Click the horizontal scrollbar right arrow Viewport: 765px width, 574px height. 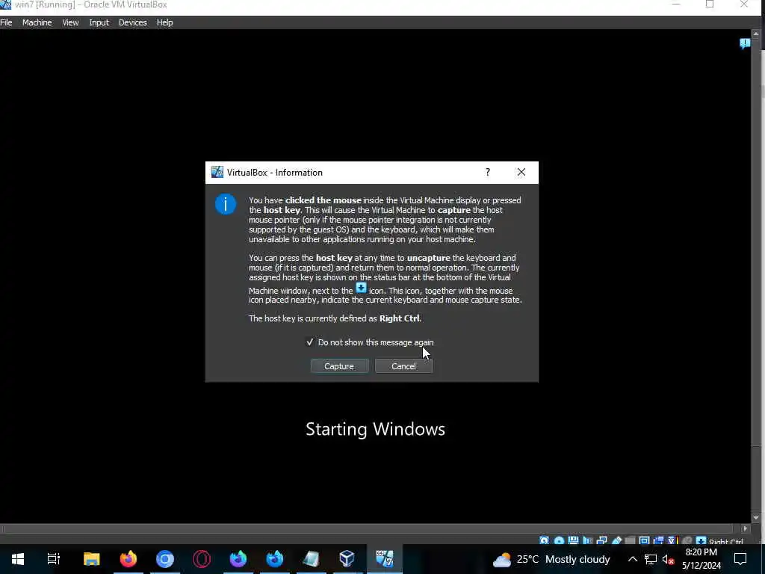(x=745, y=528)
